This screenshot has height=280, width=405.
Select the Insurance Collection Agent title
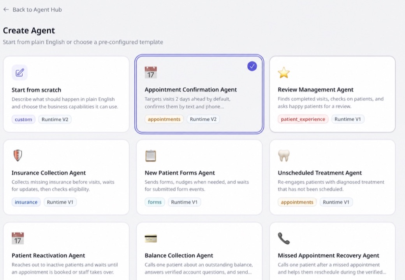pyautogui.click(x=49, y=173)
